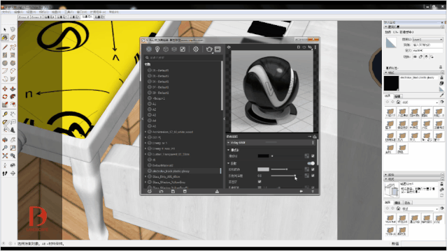The width and height of the screenshot is (447, 251).
Task: Pick the Polygon tool
Action: tap(13, 63)
